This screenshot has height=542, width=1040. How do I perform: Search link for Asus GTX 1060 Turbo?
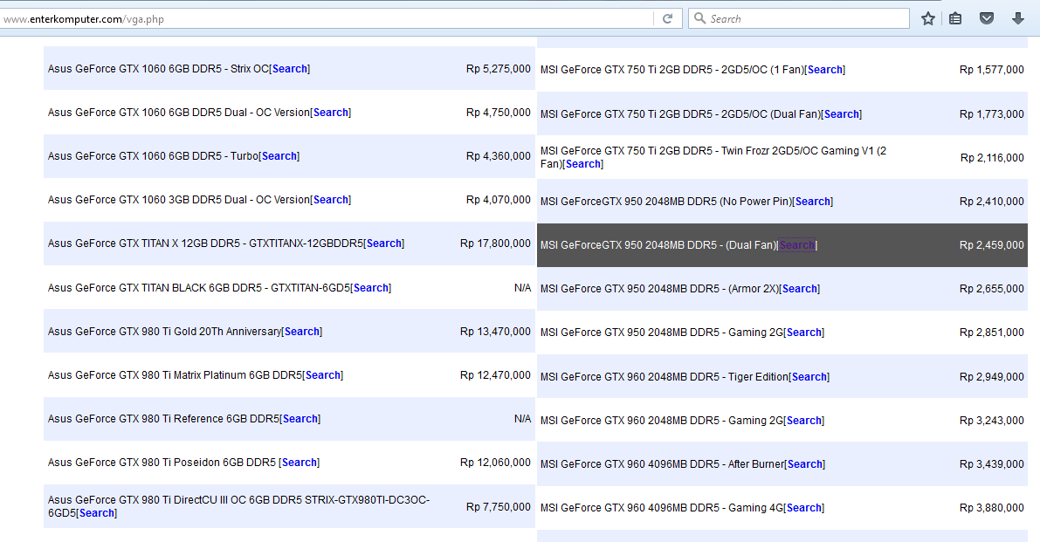[279, 156]
